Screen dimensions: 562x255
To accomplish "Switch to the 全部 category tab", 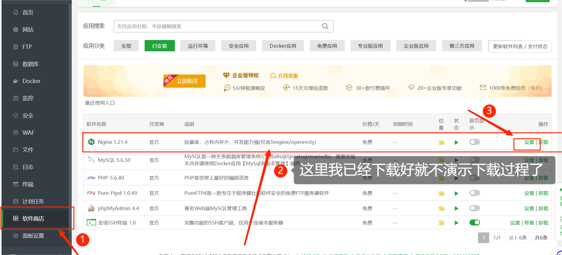I will [x=126, y=46].
